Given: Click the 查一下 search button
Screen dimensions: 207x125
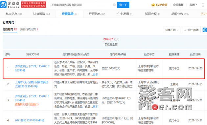Looking at the screenshot, I should 123,5.
